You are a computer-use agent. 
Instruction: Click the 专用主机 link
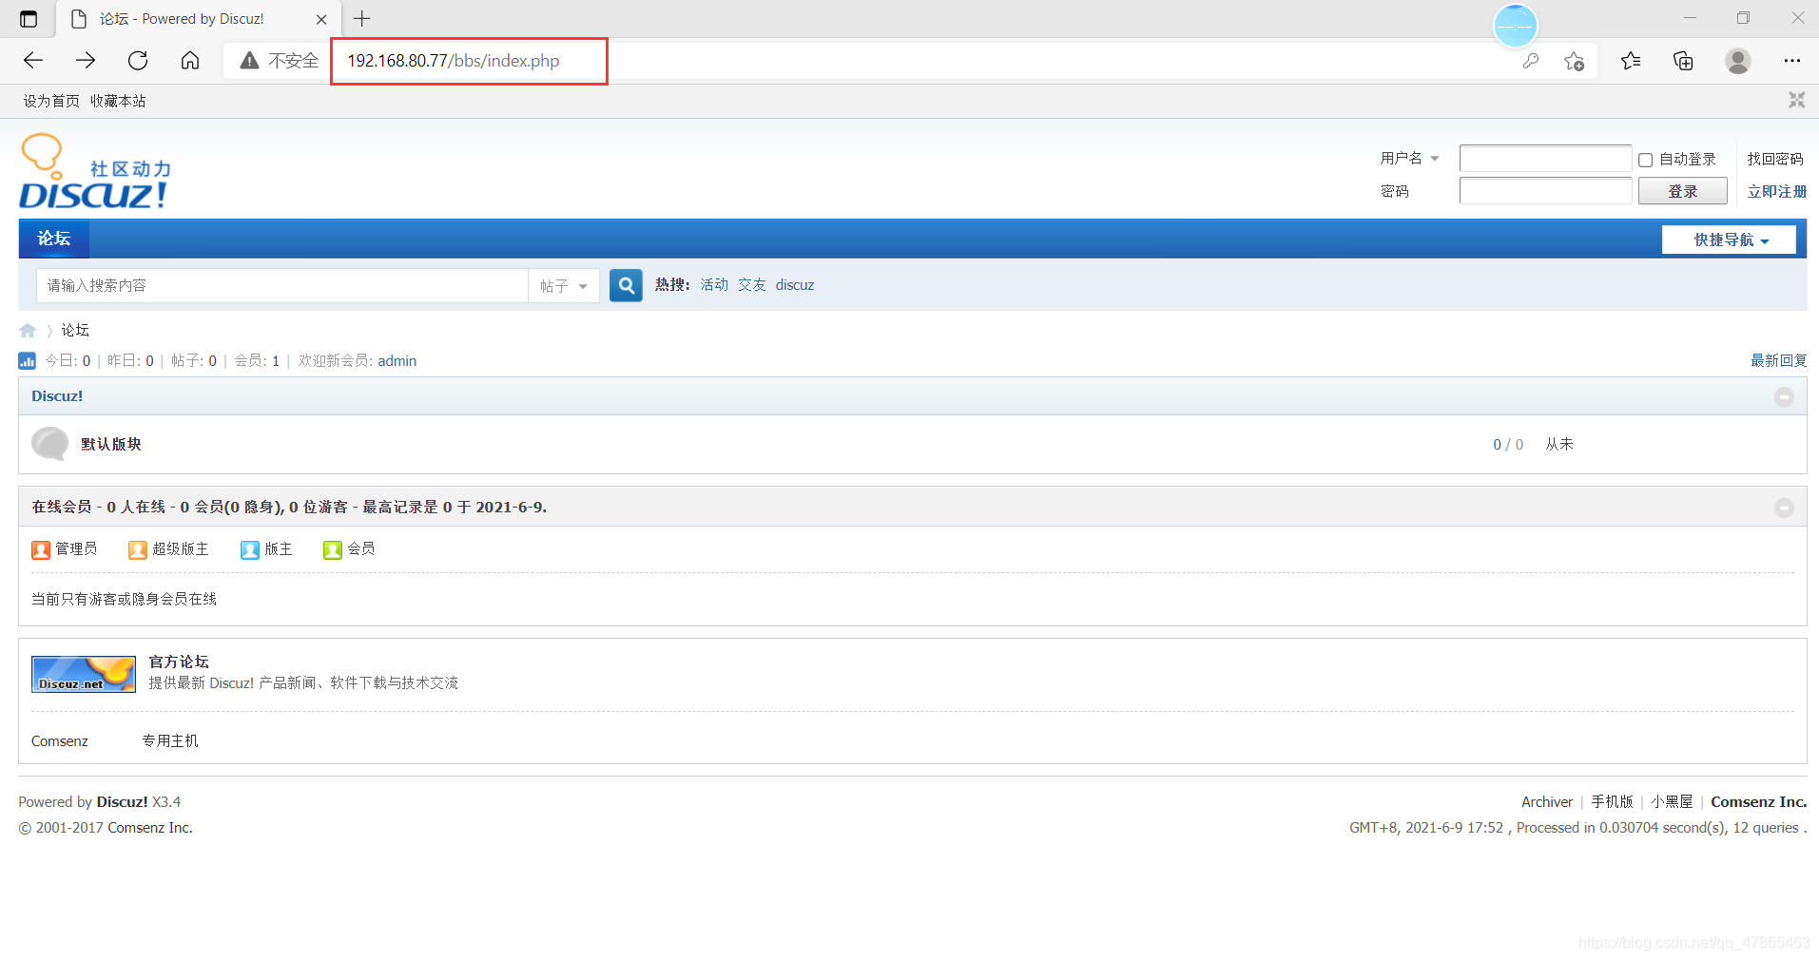(170, 741)
